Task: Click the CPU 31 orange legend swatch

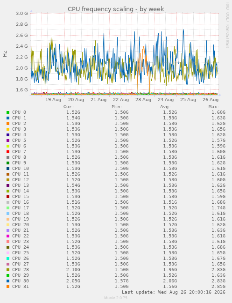Action: [8, 287]
